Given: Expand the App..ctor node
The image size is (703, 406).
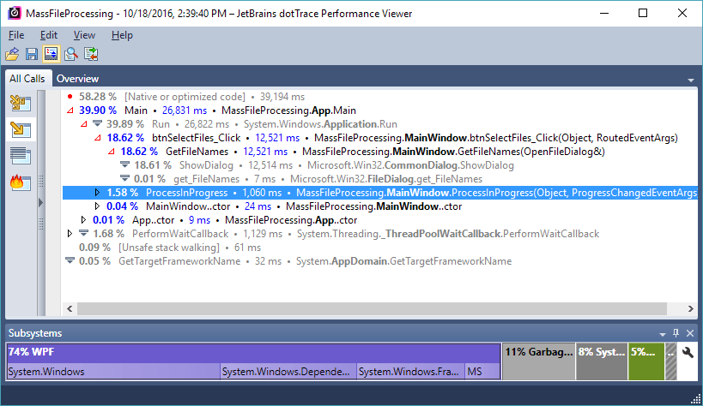Looking at the screenshot, I should coord(83,220).
